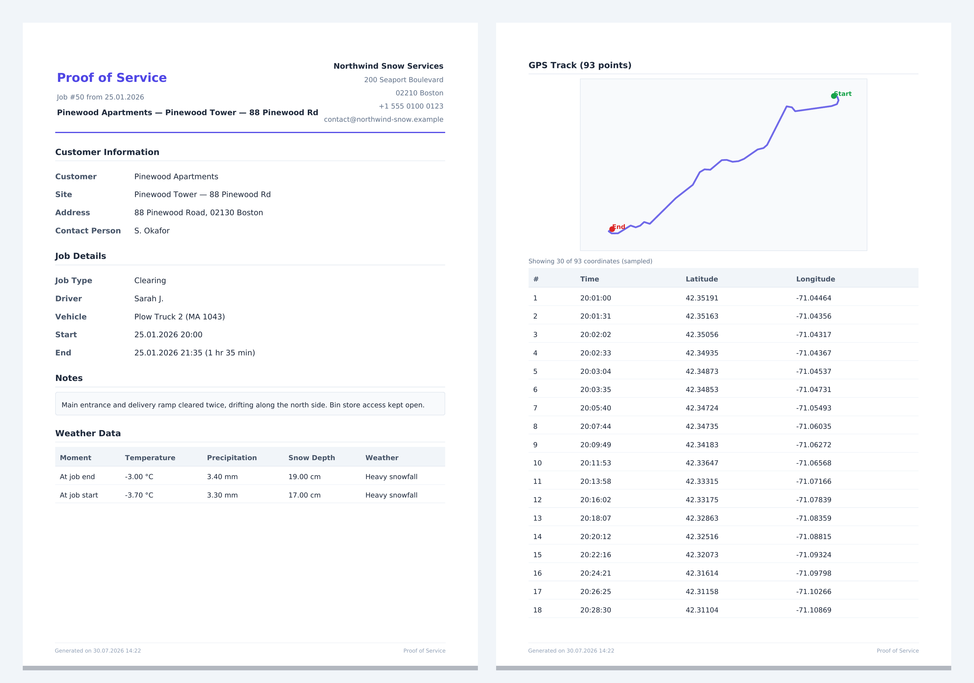Click the 'Showing 30 of 93 coordinates (sampled)' caption

[x=590, y=261]
